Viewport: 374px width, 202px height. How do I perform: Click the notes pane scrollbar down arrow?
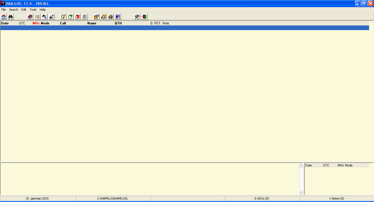pos(301,192)
